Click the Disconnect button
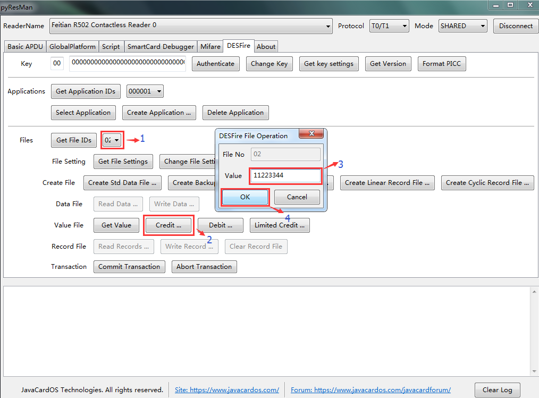The height and width of the screenshot is (398, 539). pos(516,26)
